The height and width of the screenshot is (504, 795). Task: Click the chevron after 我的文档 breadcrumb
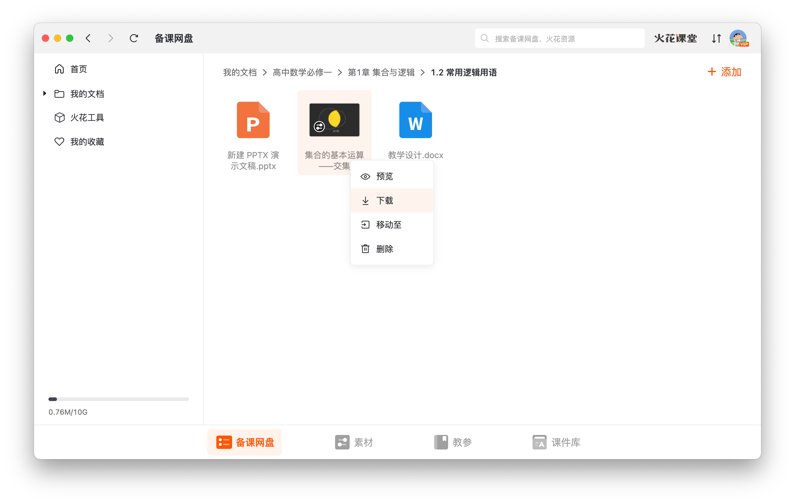[x=265, y=72]
